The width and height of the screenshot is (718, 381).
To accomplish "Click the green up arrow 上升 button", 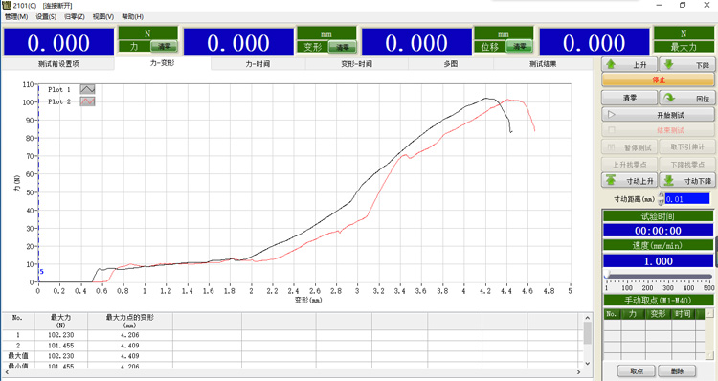I will (x=629, y=64).
